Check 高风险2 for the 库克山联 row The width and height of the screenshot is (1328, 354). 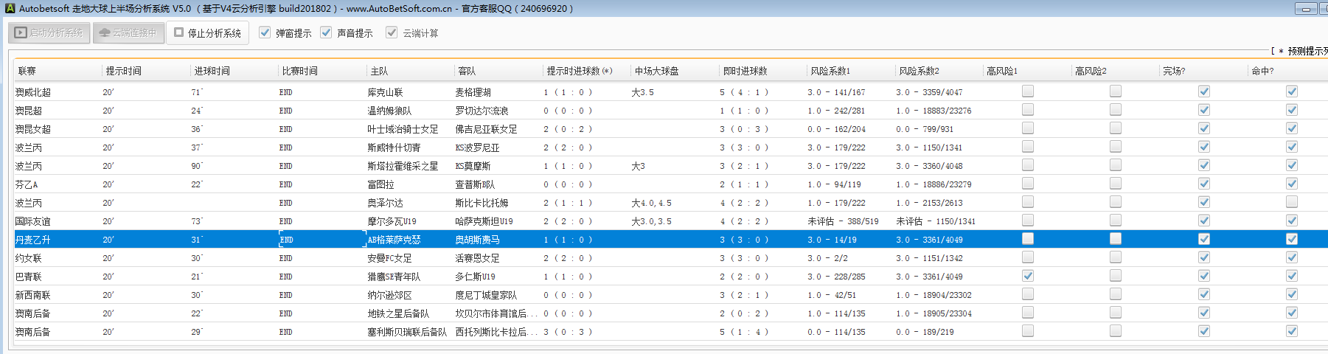click(1116, 91)
